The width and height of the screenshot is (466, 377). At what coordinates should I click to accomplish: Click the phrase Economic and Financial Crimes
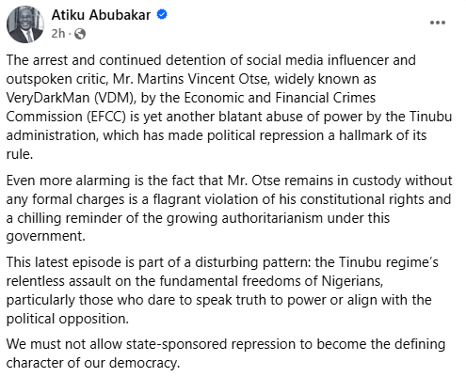click(x=280, y=98)
